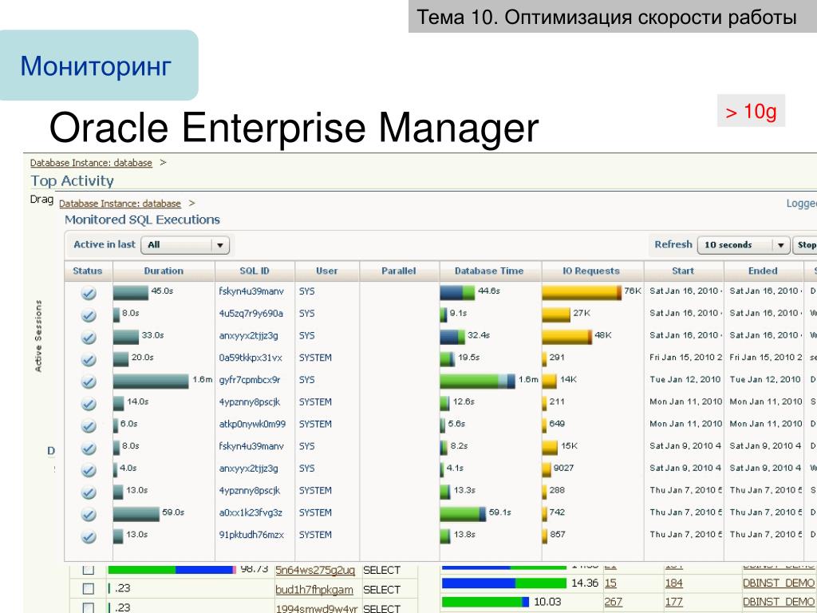
Task: Open session link 15 next to 14.36
Action: click(610, 583)
